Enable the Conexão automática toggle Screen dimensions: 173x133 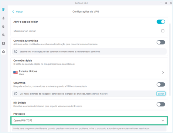click(x=161, y=42)
